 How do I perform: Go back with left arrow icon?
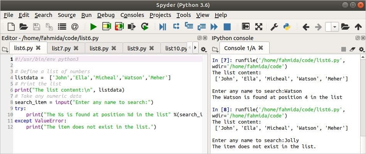[306, 27]
